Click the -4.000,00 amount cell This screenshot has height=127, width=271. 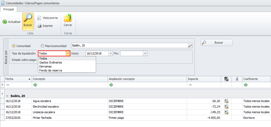coord(204,118)
